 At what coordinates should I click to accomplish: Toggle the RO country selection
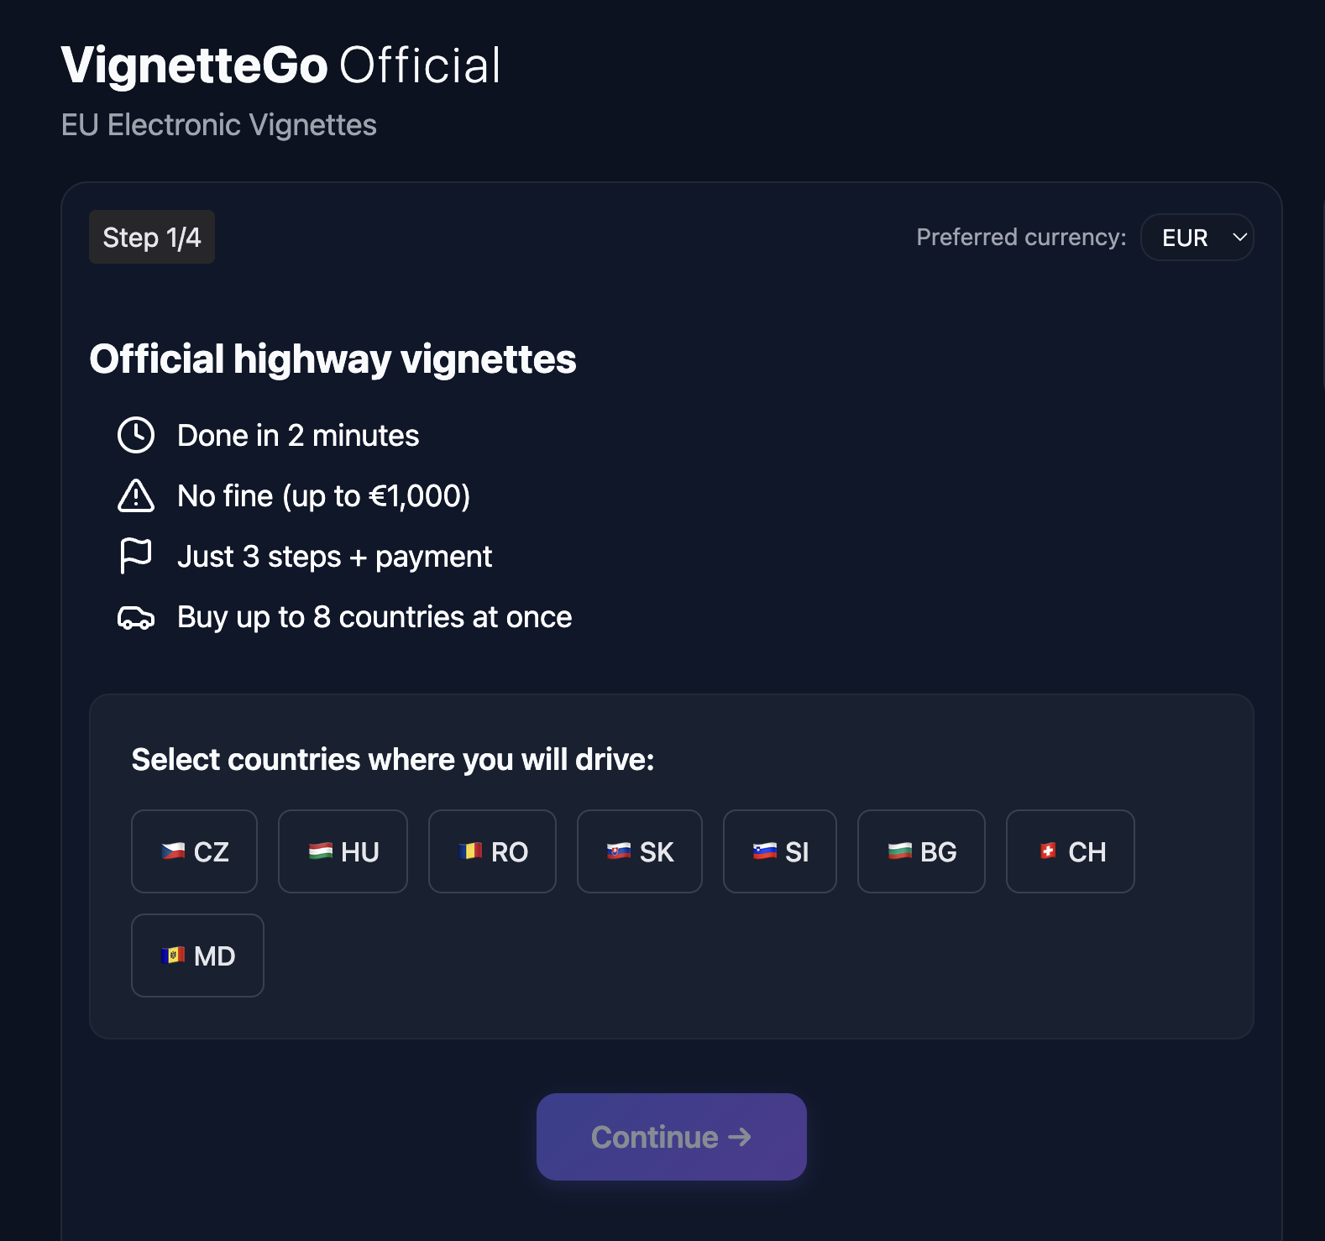(492, 851)
